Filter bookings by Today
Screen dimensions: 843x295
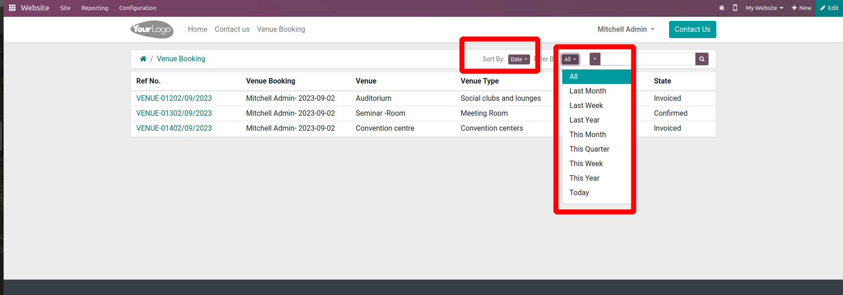click(597, 193)
